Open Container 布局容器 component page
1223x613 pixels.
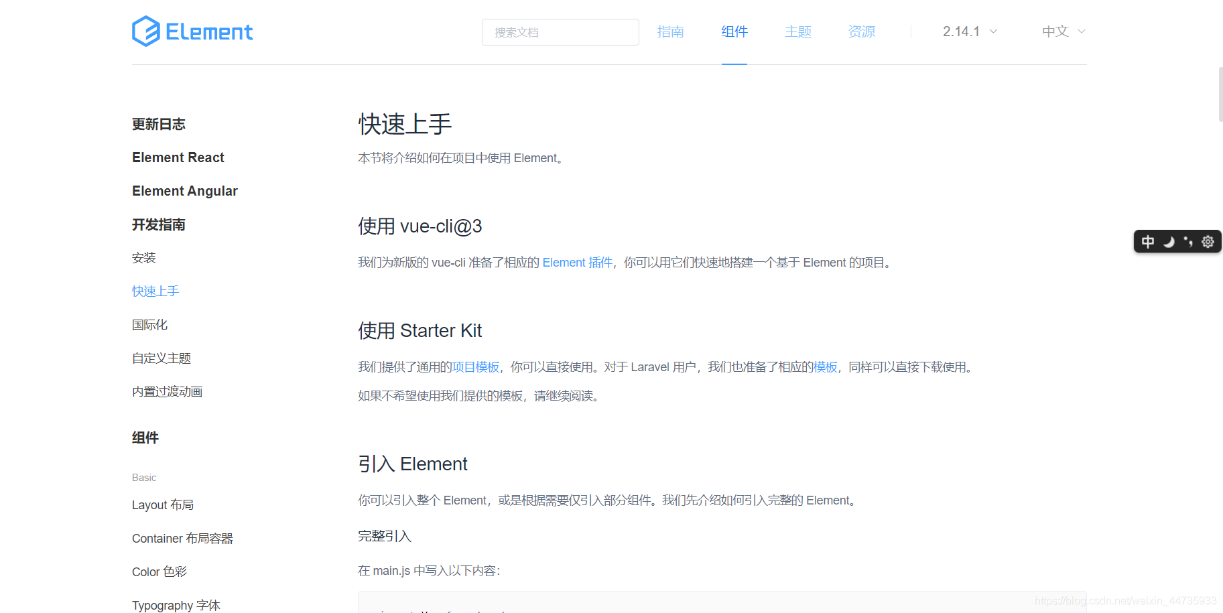pyautogui.click(x=182, y=539)
